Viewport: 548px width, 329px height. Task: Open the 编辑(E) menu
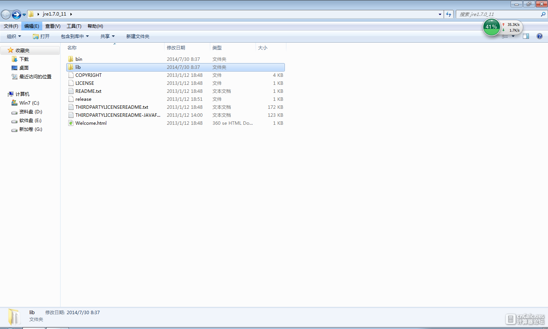(x=32, y=26)
